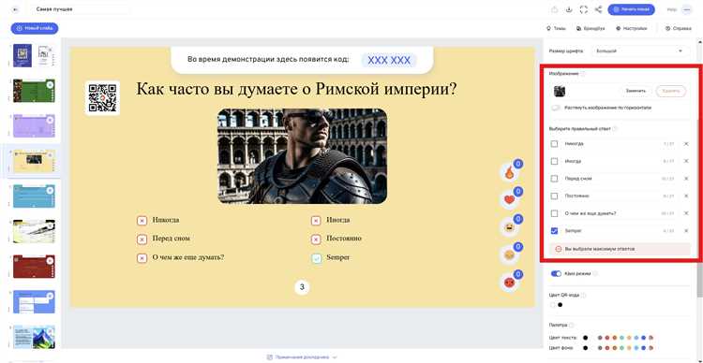
Task: Click Заменить to replace the image
Action: pos(636,91)
